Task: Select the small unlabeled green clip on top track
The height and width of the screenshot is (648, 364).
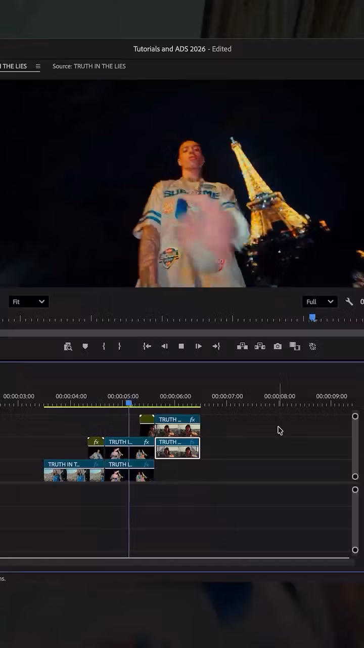Action: (x=147, y=426)
